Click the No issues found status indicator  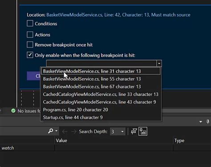pos(25,111)
